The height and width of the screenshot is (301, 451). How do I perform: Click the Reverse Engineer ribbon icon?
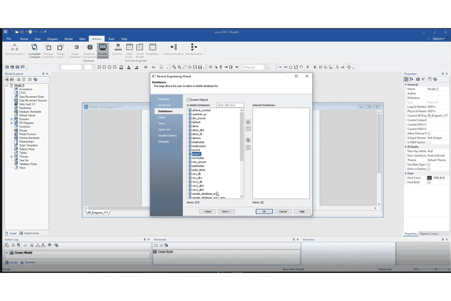(x=103, y=50)
